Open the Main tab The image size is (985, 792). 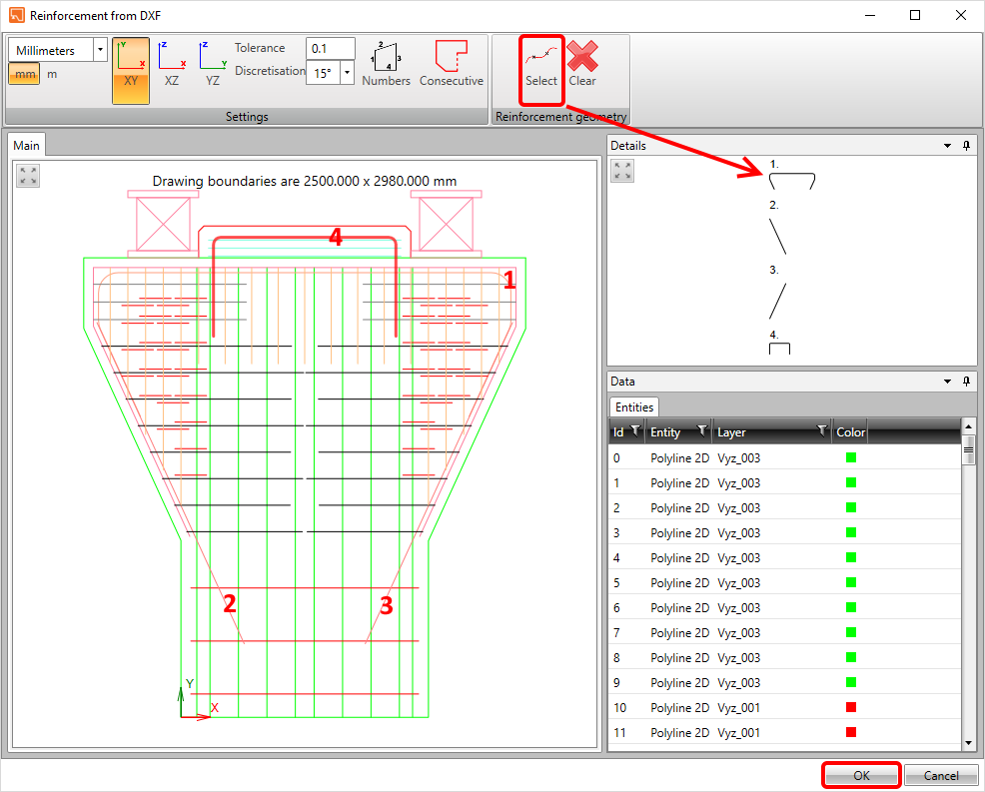27,146
